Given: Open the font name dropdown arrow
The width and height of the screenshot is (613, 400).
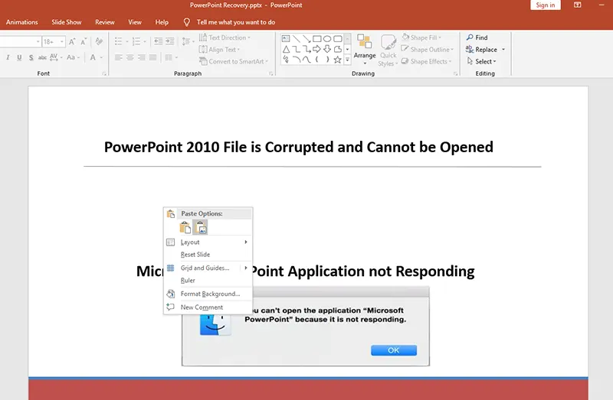Looking at the screenshot, I should click(x=38, y=41).
